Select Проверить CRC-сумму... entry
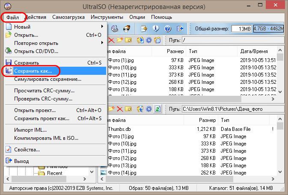Screen dimensions: 288x195 tap(55, 99)
